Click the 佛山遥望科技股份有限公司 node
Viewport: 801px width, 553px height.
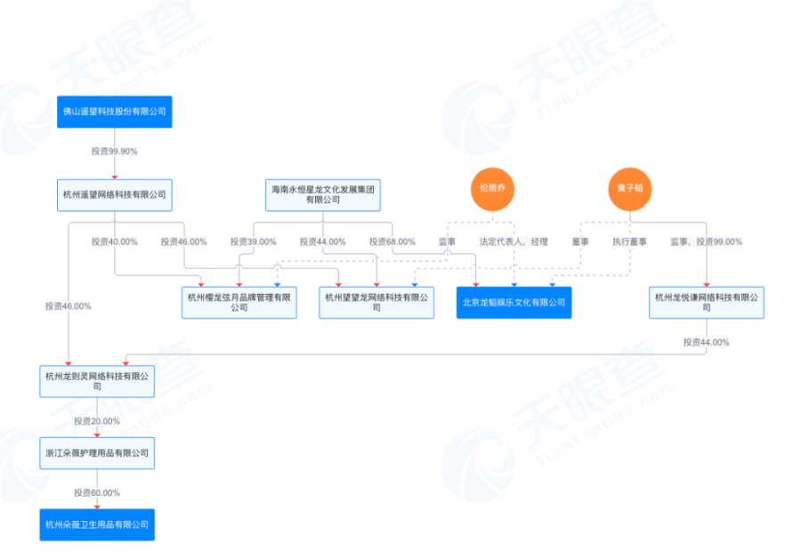[114, 112]
